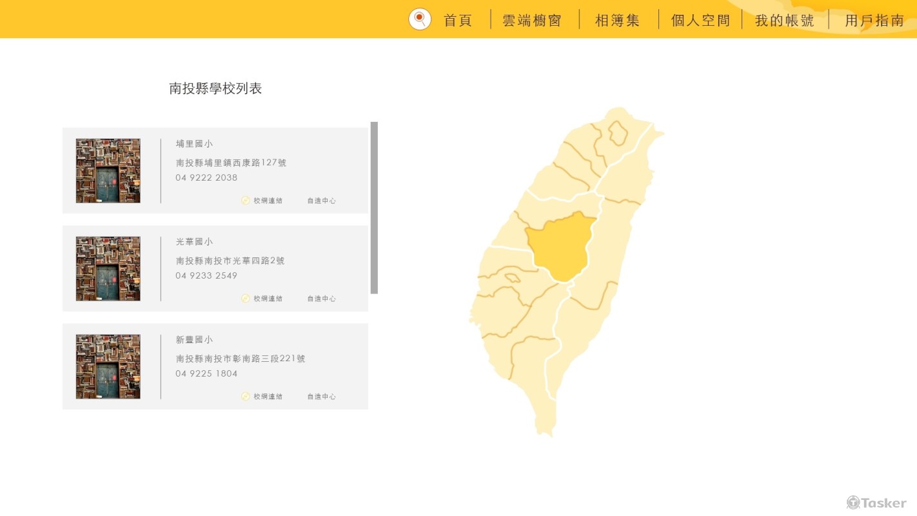Click the 新豐國小 school thumbnail image
Screen dimensions: 917x516
(108, 366)
